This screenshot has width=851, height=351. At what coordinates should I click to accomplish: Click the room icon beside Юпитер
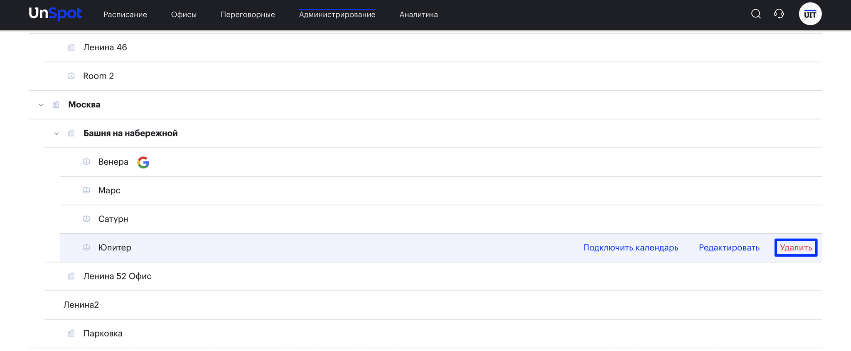click(86, 248)
